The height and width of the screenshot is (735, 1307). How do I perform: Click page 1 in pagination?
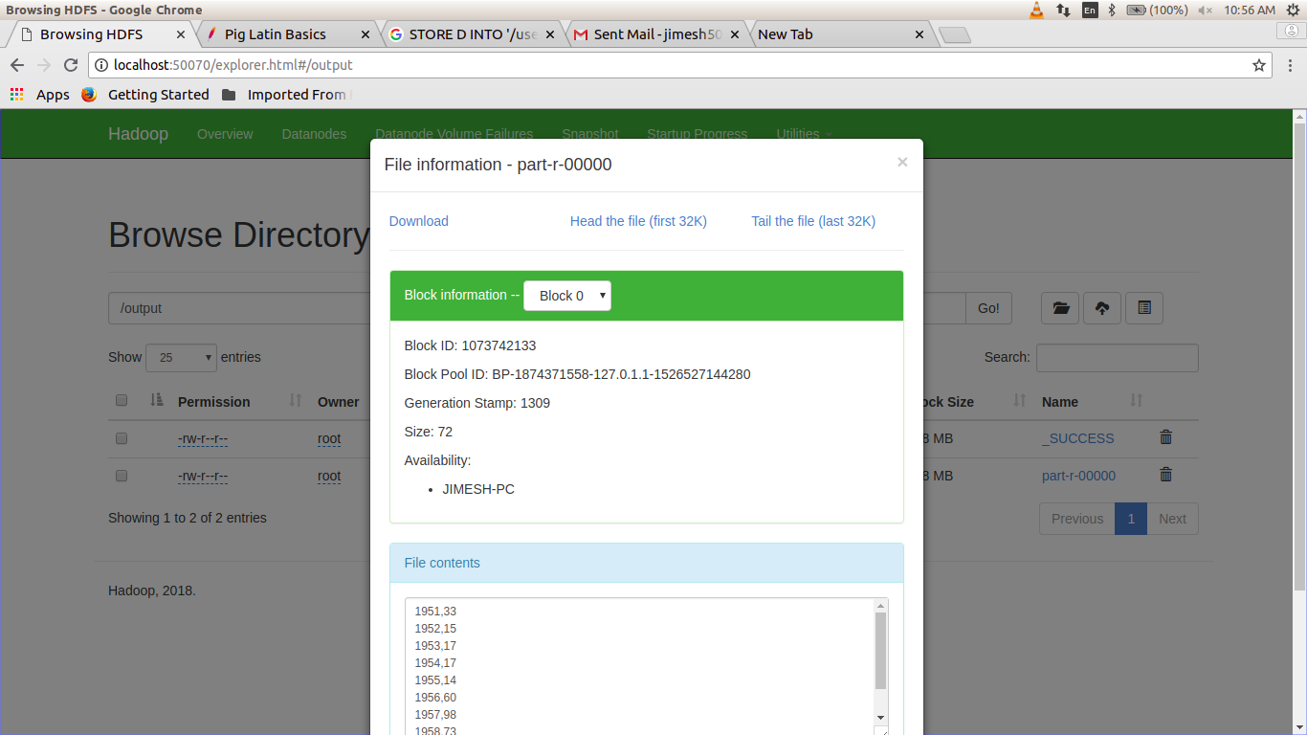pos(1131,519)
